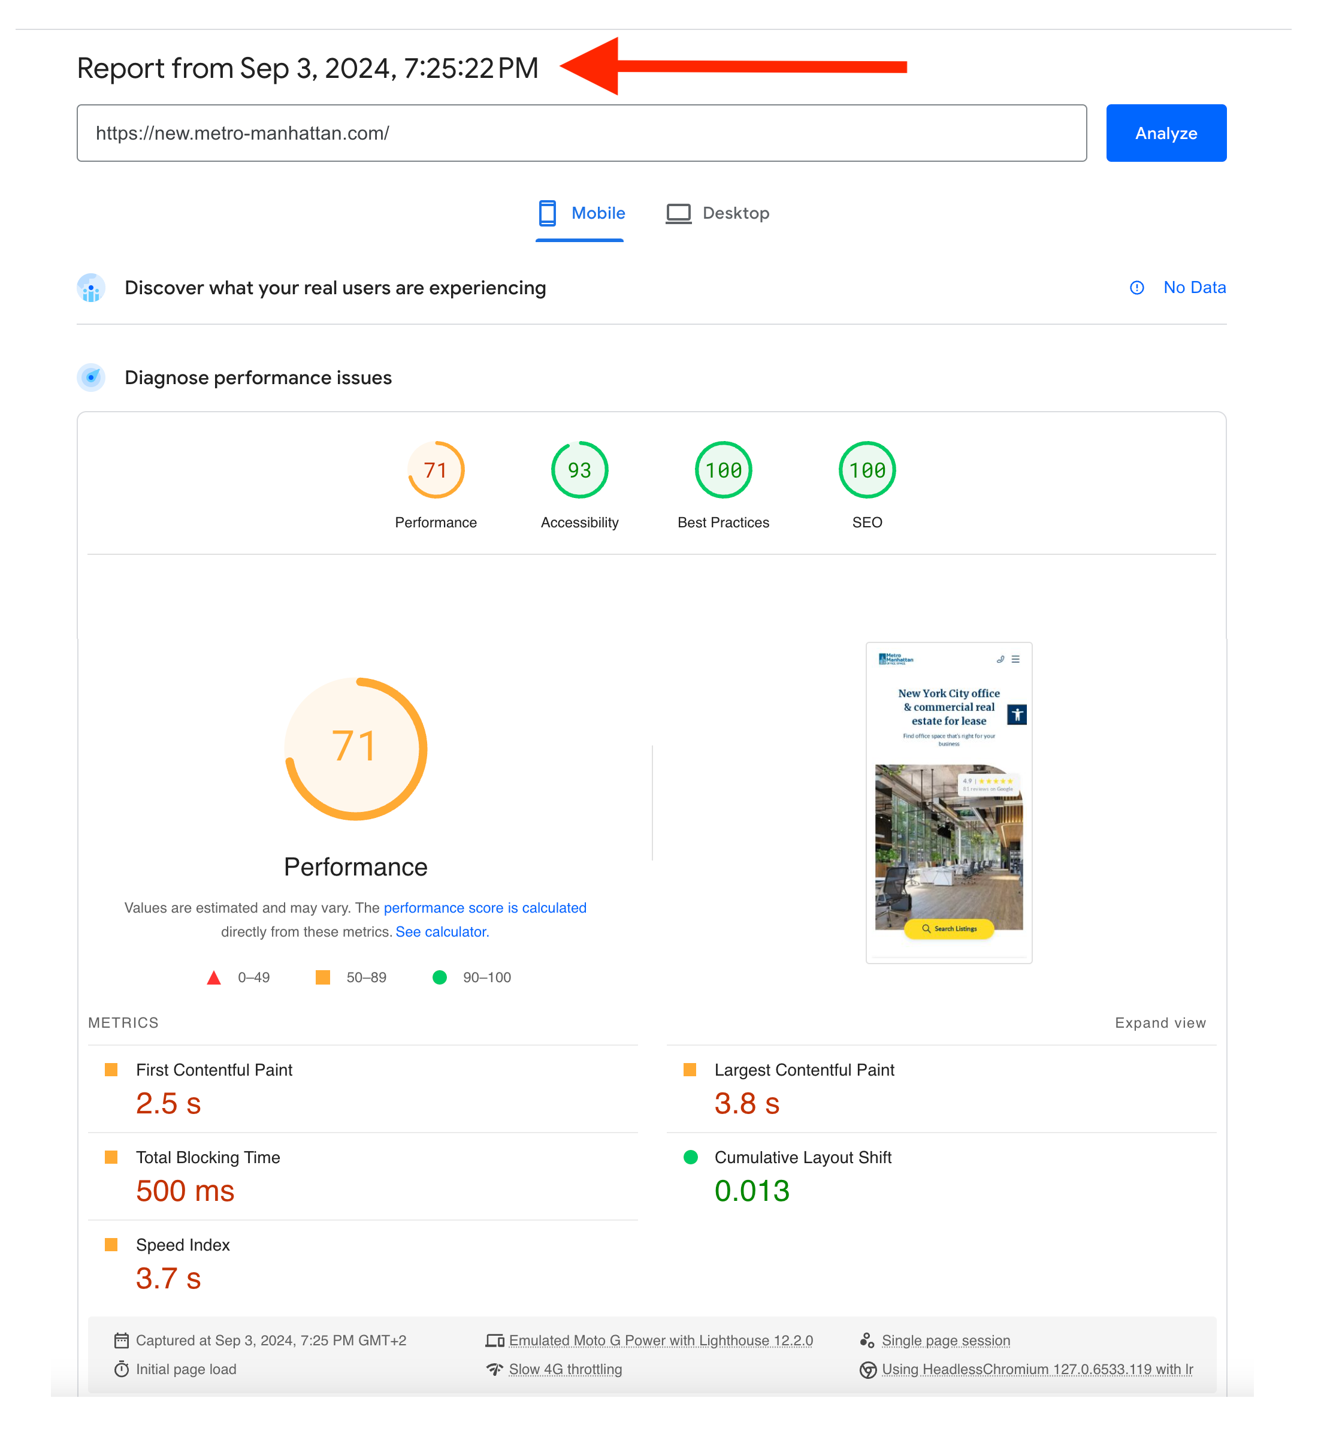Click the icon beside Single page session
1318x1431 pixels.
867,1341
